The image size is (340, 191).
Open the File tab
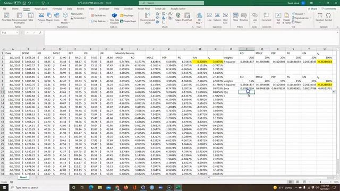pyautogui.click(x=5, y=8)
